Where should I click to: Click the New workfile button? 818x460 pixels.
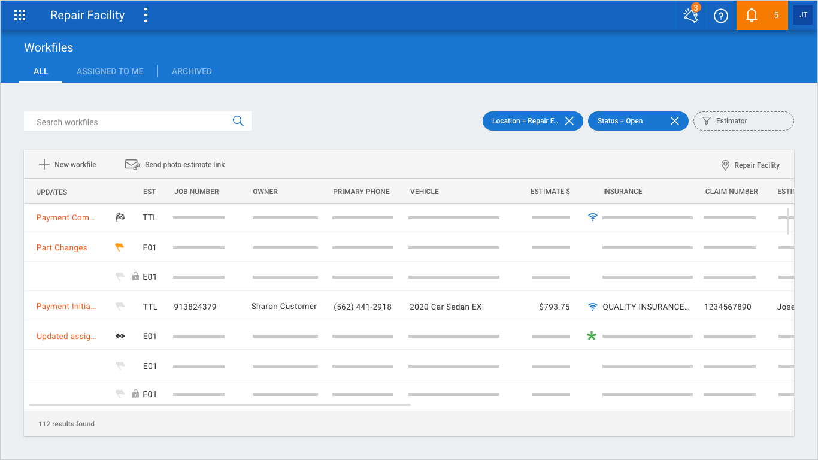click(x=68, y=165)
